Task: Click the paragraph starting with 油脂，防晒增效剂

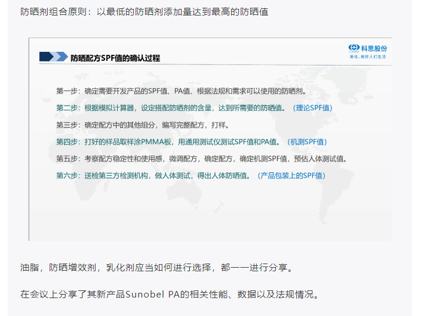Action: point(156,268)
